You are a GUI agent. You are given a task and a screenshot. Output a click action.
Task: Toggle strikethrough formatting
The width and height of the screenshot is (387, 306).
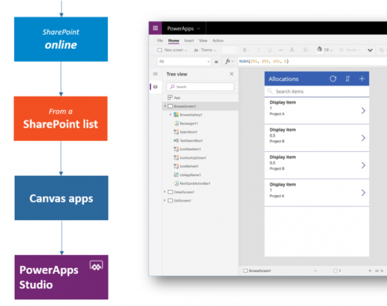(280, 50)
